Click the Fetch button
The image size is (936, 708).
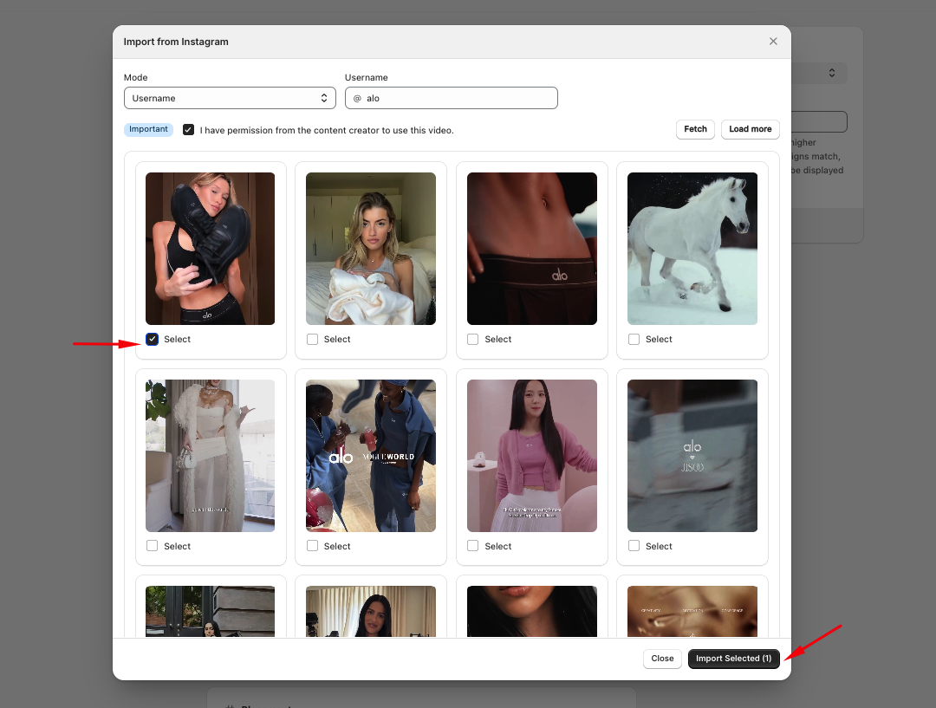pos(695,129)
